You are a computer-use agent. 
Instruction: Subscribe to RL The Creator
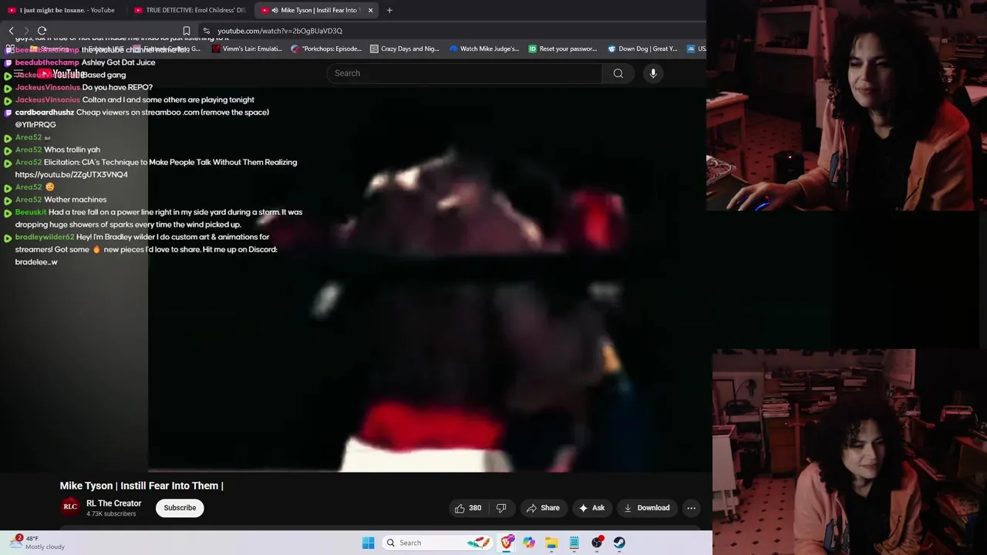click(180, 508)
